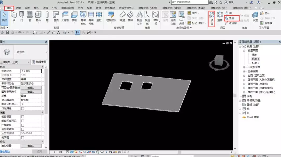The width and height of the screenshot is (281, 157).
Task: Expand the 立面 (建筑立面) node
Action: (x=244, y=76)
